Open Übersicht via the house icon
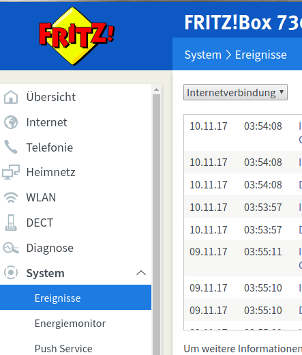The image size is (302, 355). (x=11, y=97)
